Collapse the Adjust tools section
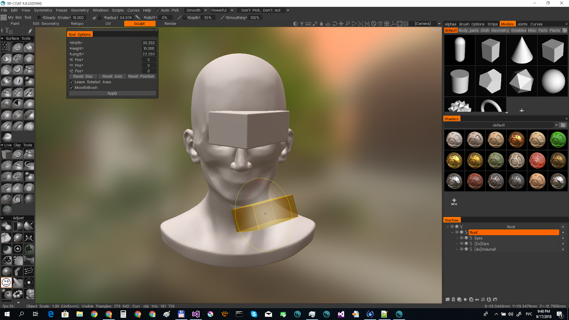Viewport: 569px width, 320px height. click(x=2, y=218)
